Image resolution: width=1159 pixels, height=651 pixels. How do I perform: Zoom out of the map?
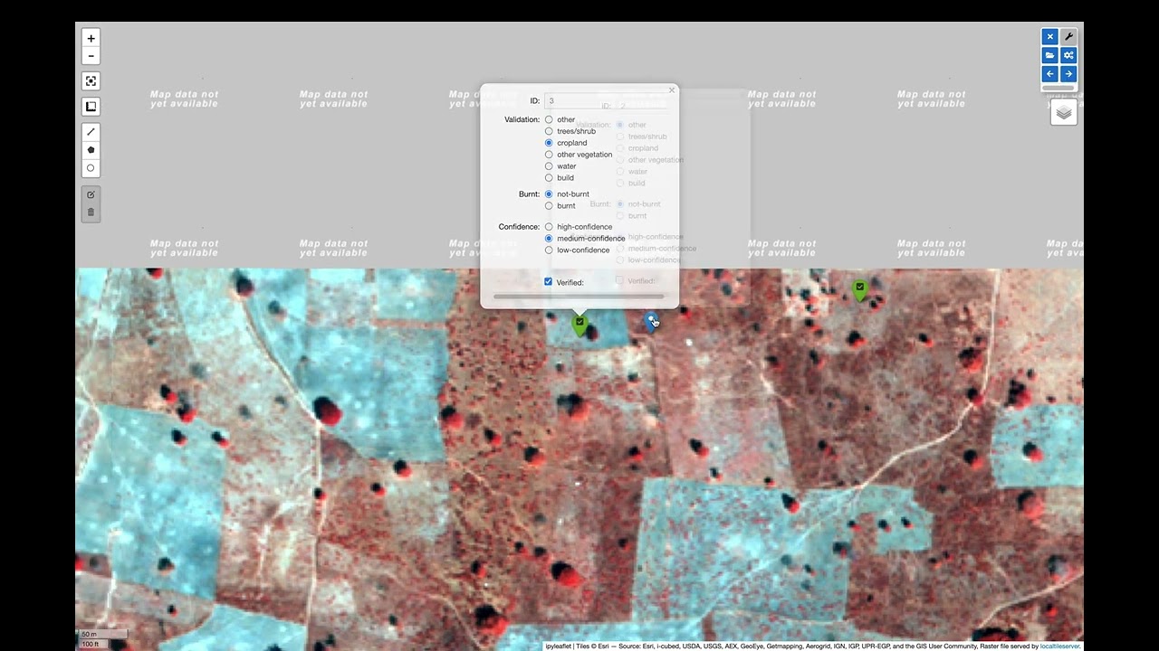pos(91,56)
